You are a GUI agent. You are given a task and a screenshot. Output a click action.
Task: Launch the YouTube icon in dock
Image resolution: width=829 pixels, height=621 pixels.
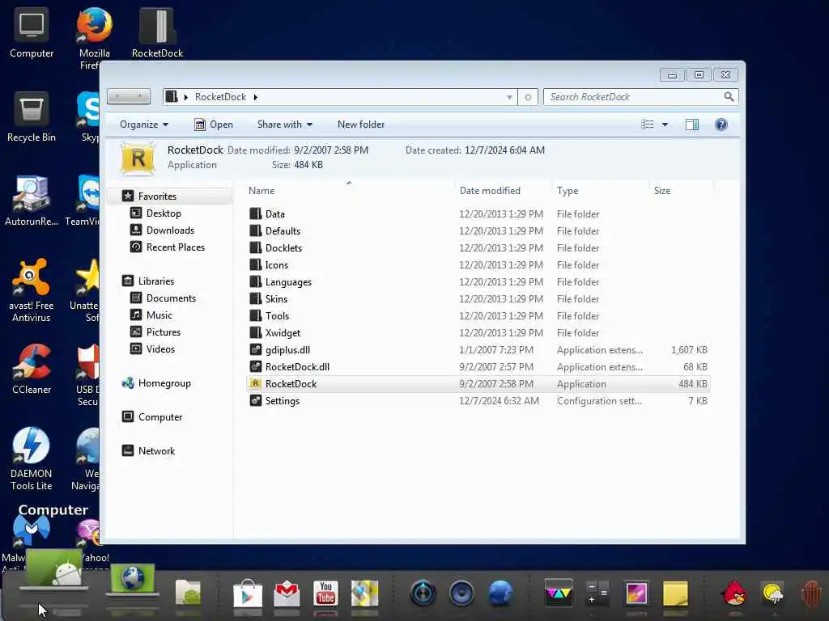325,593
